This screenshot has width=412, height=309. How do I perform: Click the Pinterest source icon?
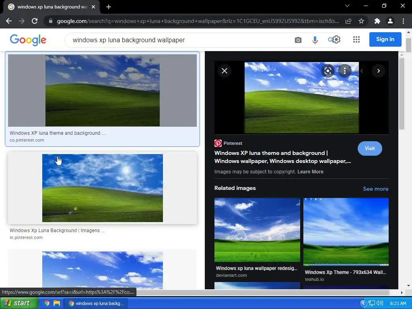click(218, 143)
